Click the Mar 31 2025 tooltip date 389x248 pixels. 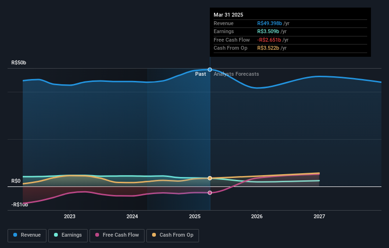click(x=228, y=15)
